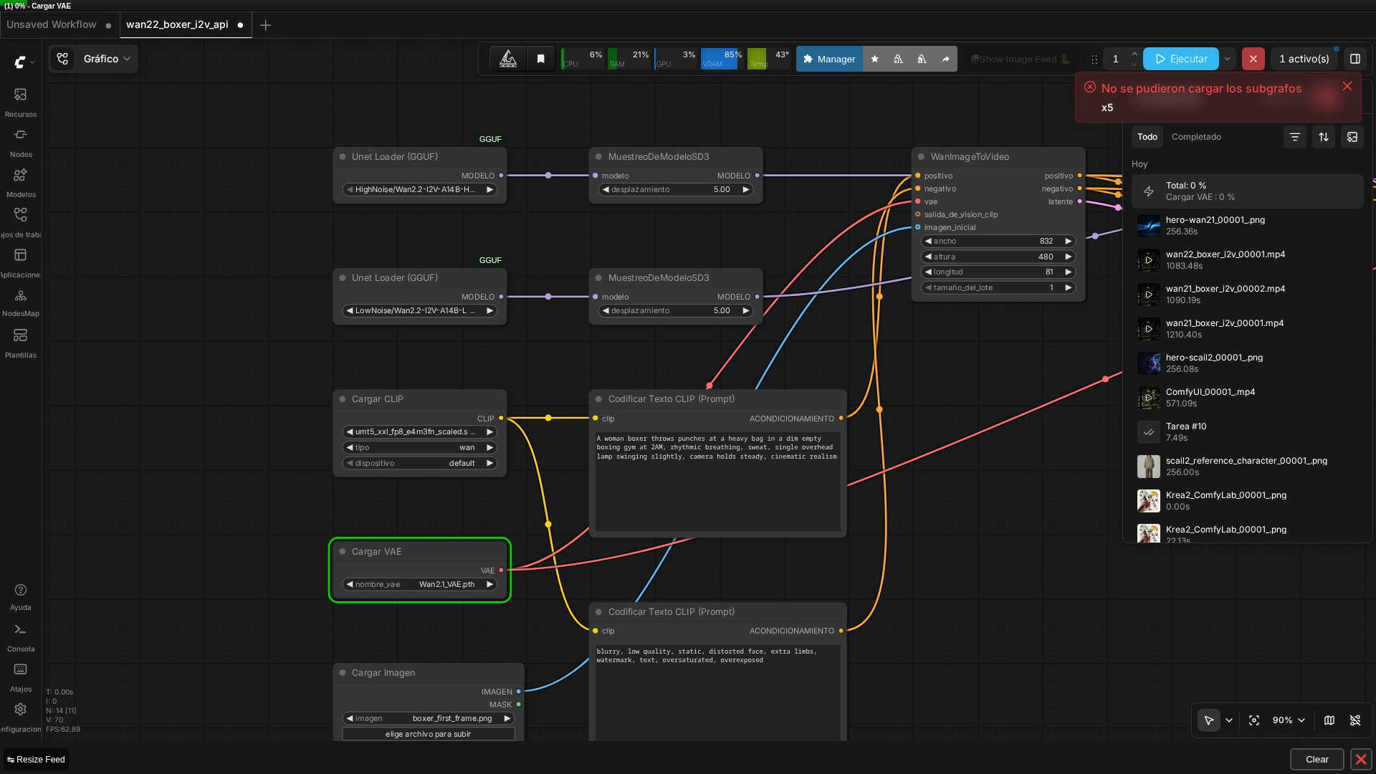Fit the graph view to screen
Viewport: 1376px width, 774px height.
pyautogui.click(x=1253, y=720)
